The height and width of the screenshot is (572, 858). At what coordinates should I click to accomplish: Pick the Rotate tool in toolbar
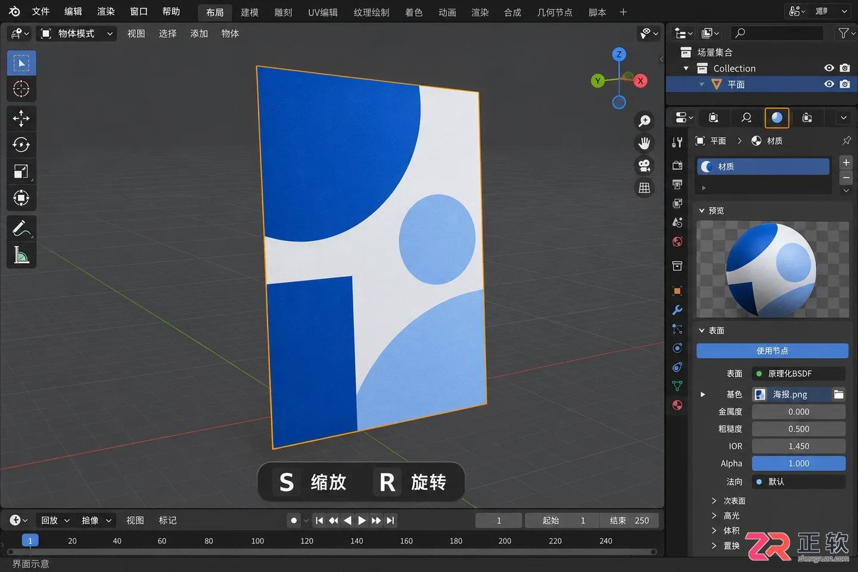tap(21, 145)
